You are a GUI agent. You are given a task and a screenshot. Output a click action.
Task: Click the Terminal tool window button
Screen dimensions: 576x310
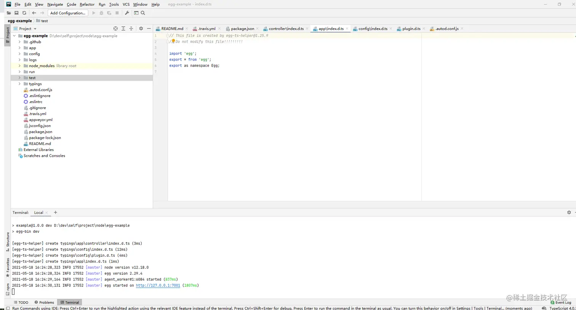click(69, 302)
